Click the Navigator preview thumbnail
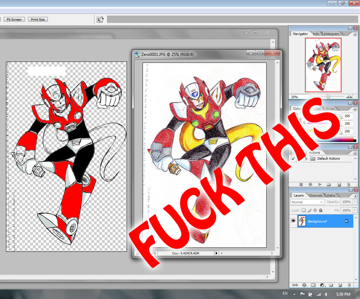Viewport: 360px width, 299px height. tap(323, 65)
